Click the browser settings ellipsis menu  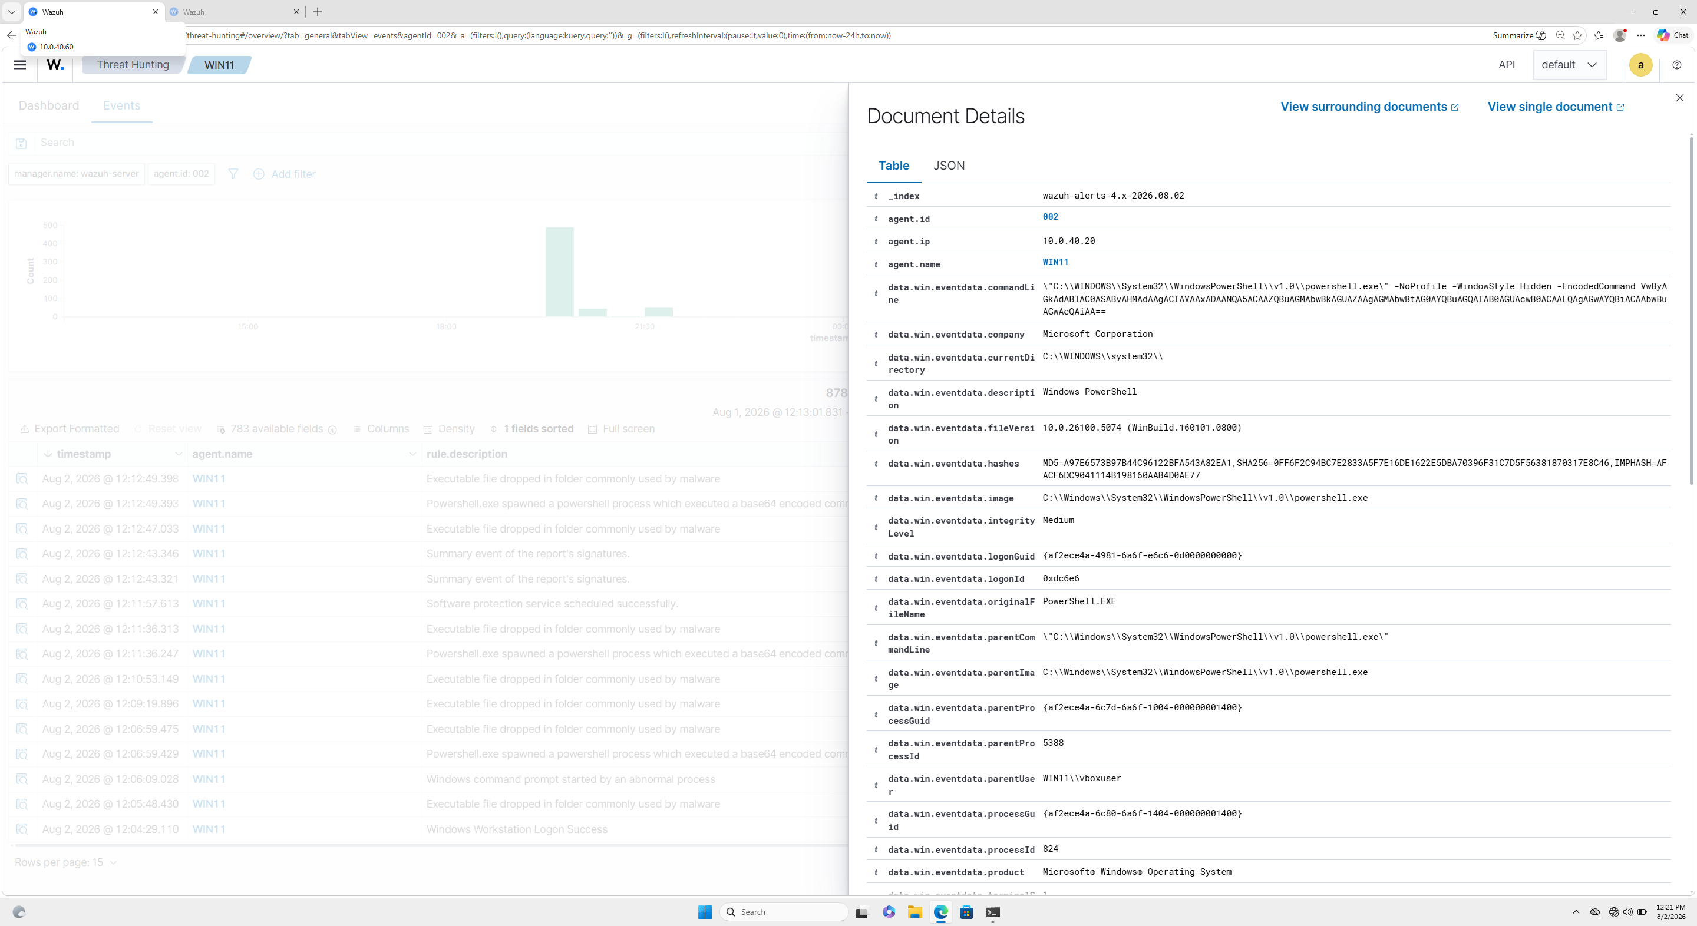(1641, 35)
